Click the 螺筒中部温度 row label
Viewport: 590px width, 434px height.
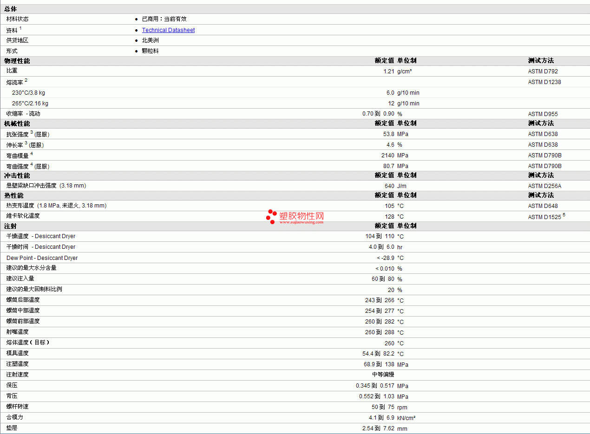click(23, 311)
